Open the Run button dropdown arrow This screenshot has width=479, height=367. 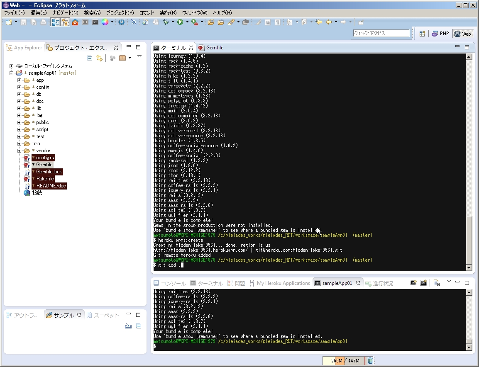[187, 22]
